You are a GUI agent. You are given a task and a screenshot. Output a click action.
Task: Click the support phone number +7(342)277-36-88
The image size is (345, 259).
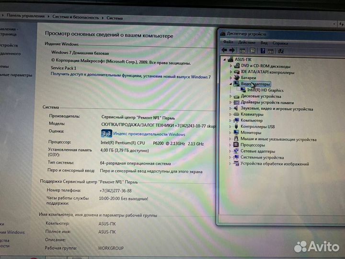pos(115,191)
